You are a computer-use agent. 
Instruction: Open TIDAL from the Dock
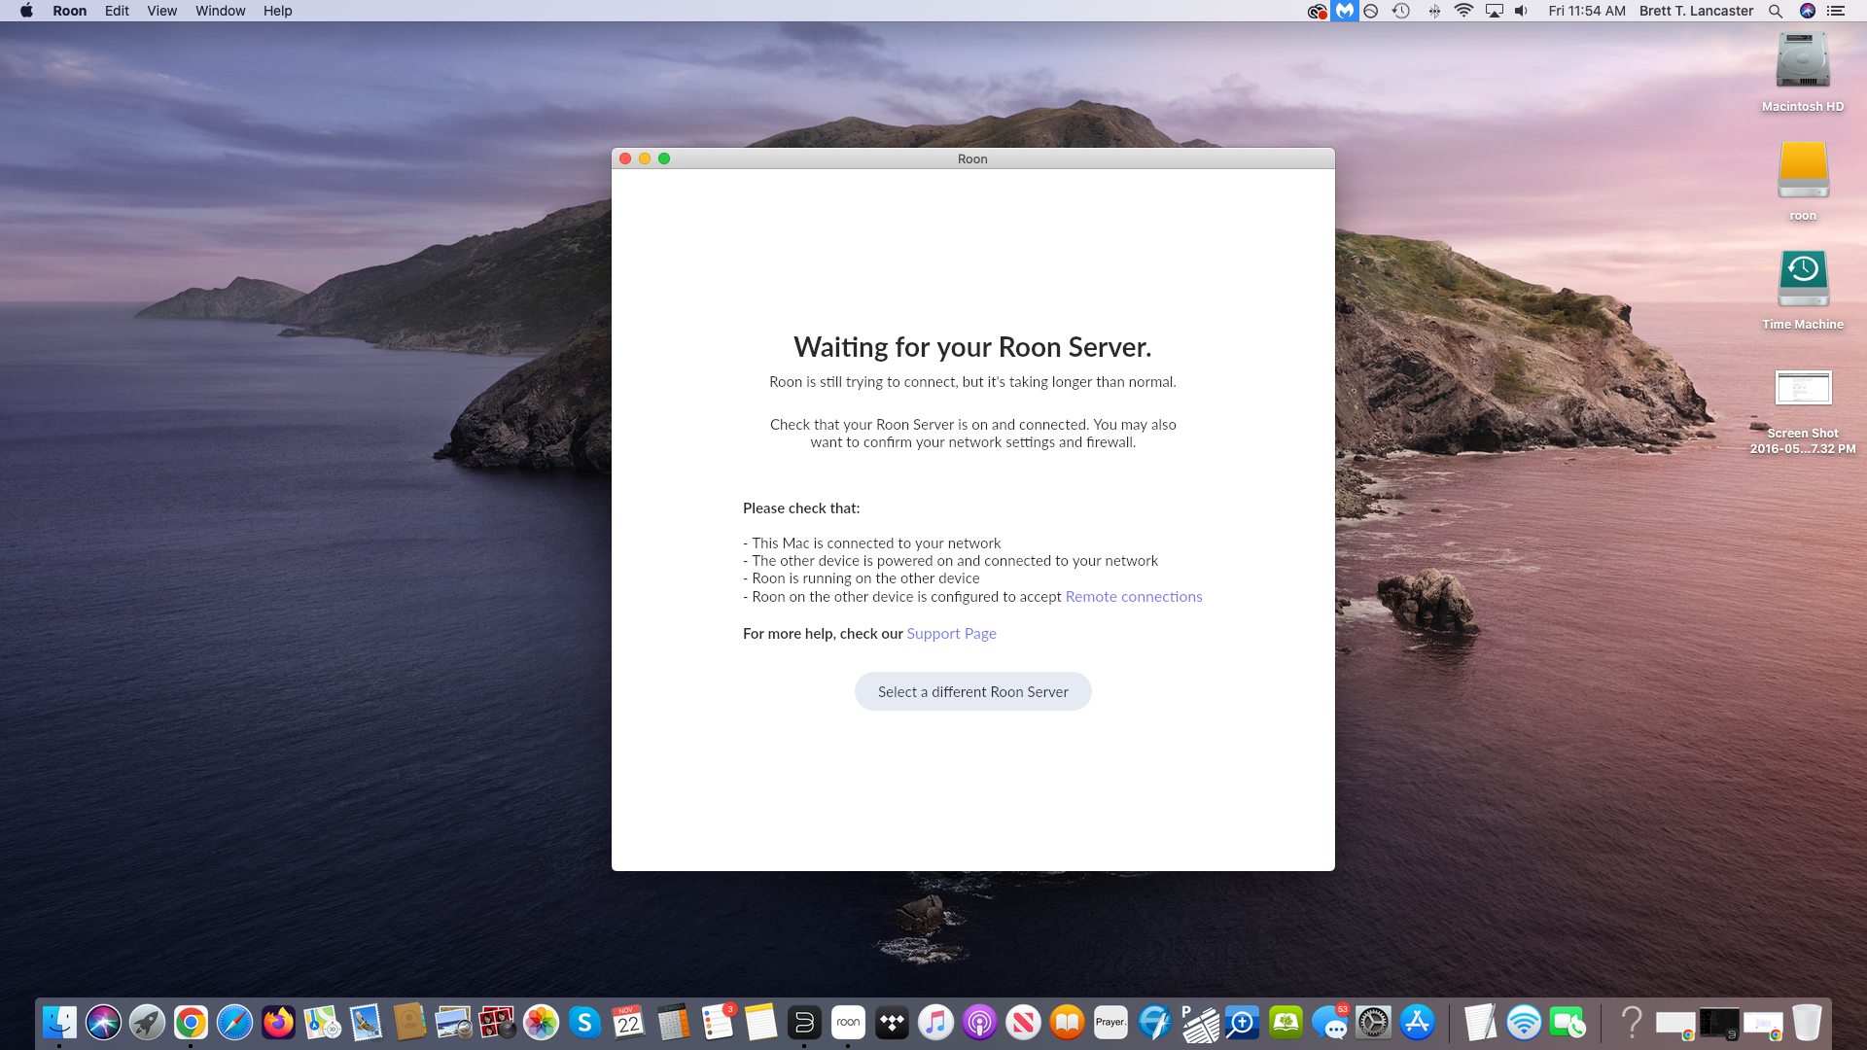(892, 1022)
